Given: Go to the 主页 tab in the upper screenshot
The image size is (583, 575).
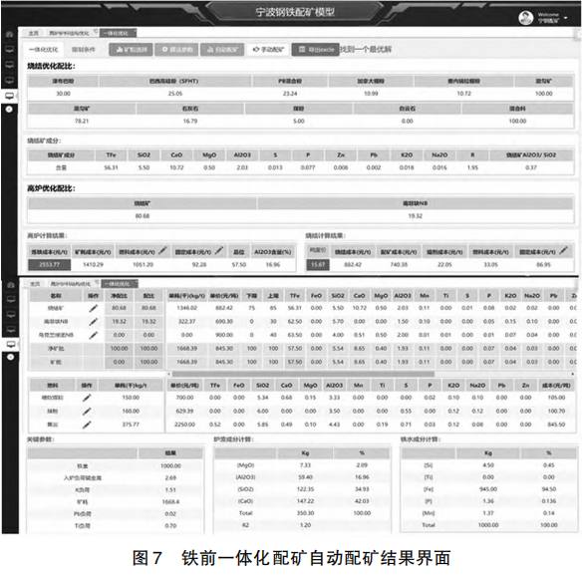Looking at the screenshot, I should (34, 33).
